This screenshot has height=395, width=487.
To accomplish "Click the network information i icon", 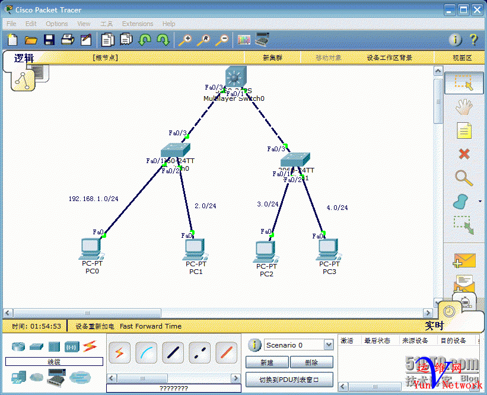I will (456, 40).
